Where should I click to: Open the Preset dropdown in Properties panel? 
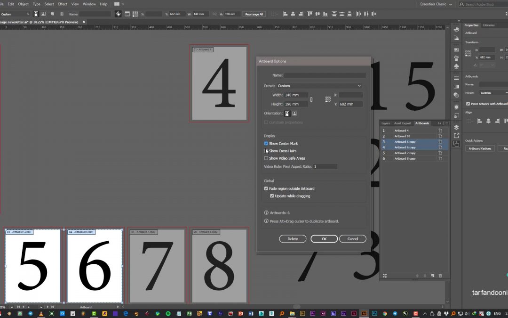493,93
